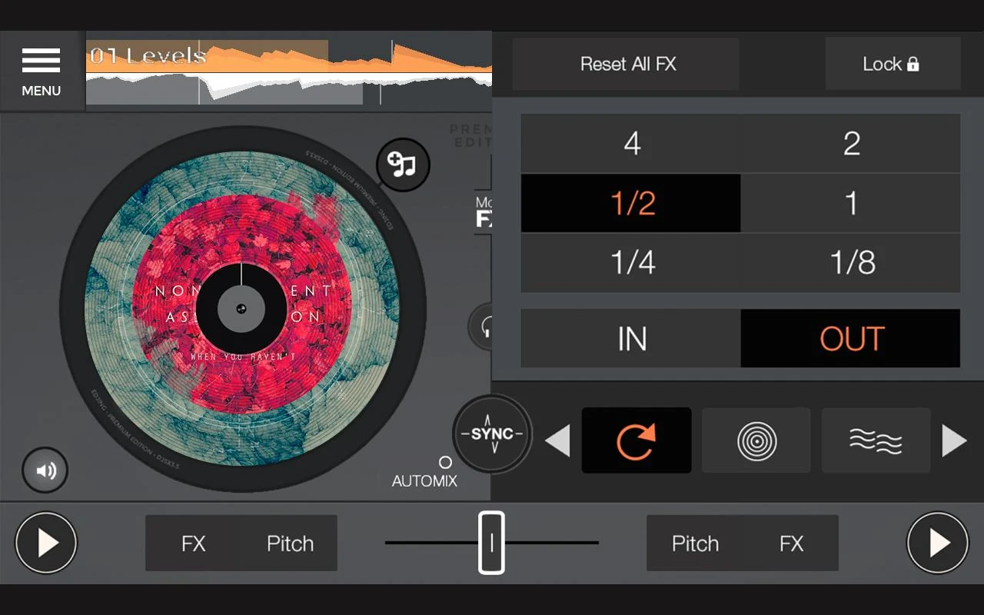Choose loop length 2
This screenshot has width=984, height=615.
(850, 144)
